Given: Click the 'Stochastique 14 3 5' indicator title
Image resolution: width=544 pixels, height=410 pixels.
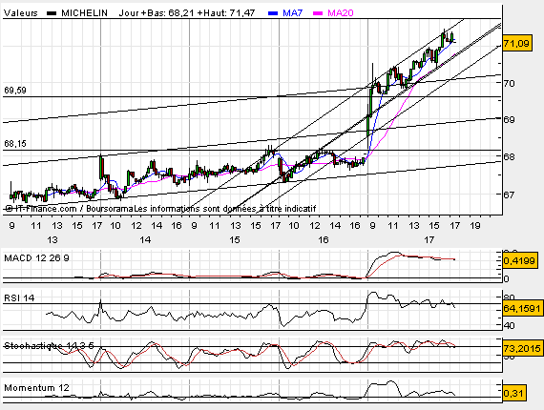Looking at the screenshot, I should [x=49, y=345].
